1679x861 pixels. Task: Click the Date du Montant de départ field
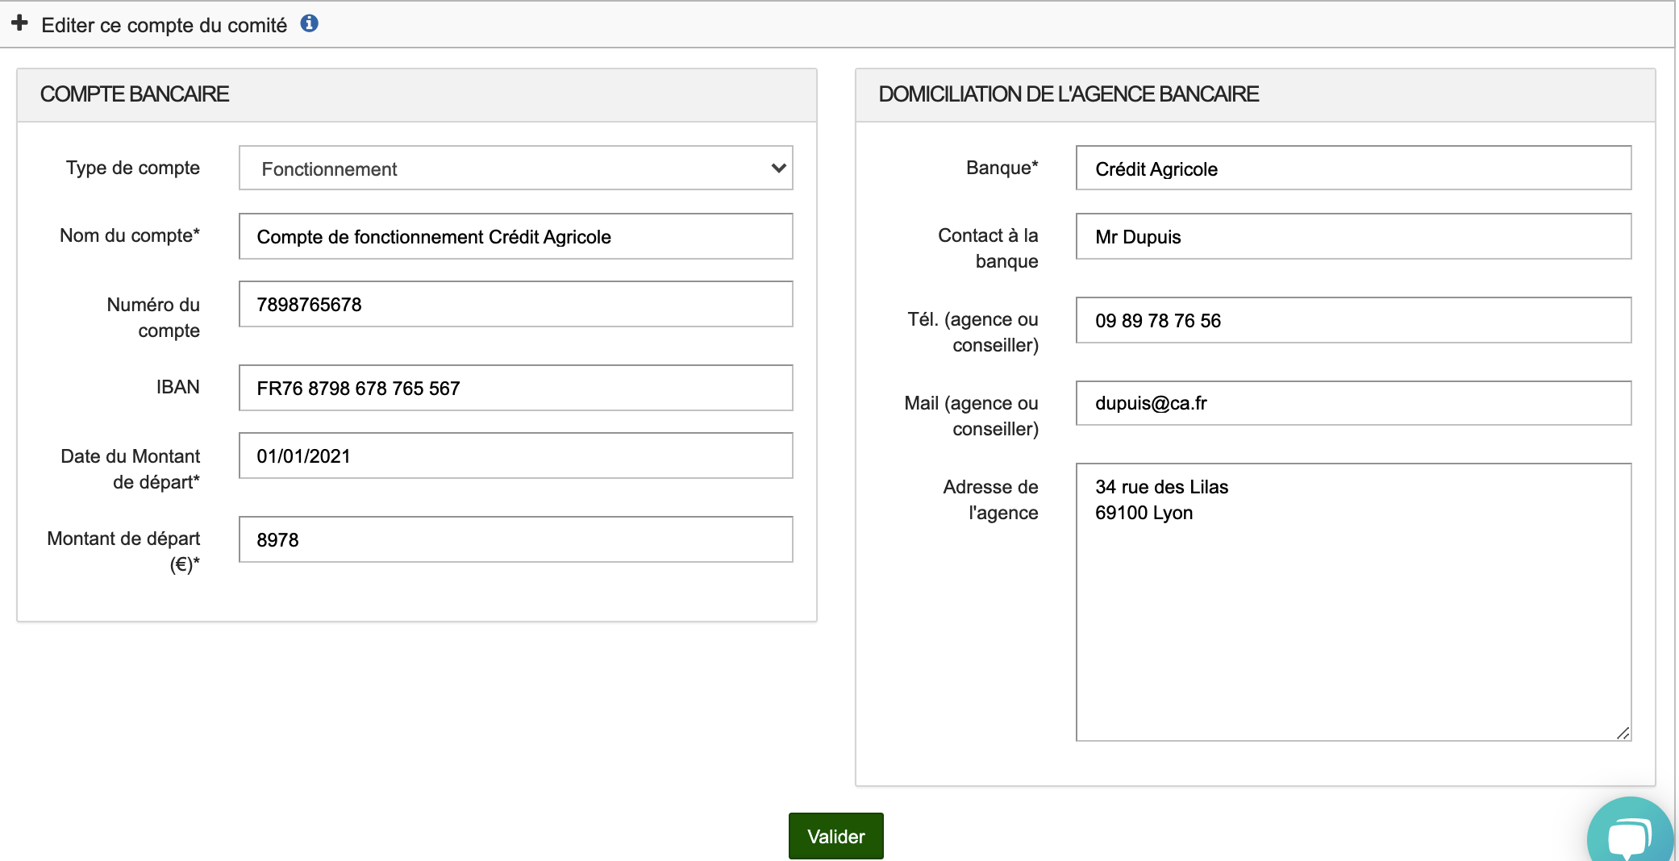pos(515,455)
